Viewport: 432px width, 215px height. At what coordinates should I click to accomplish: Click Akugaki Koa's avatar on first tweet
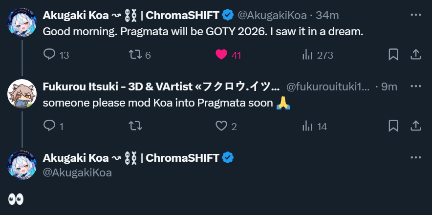click(x=22, y=22)
